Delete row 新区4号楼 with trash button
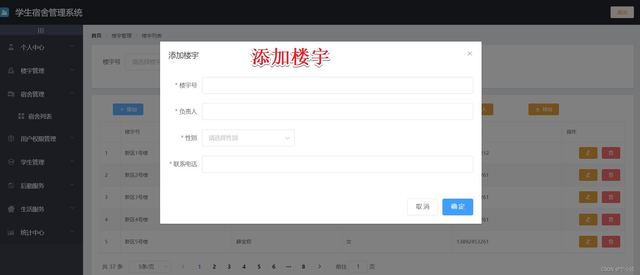 point(611,219)
